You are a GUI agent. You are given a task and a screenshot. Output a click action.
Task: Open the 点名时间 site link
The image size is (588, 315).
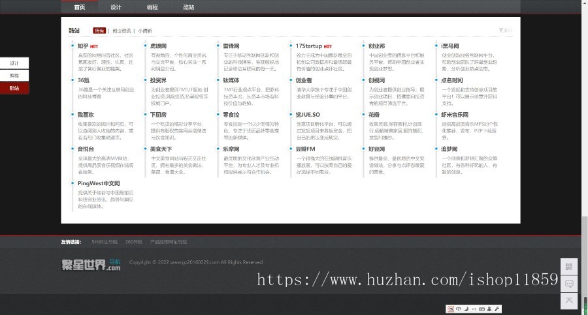click(x=452, y=80)
